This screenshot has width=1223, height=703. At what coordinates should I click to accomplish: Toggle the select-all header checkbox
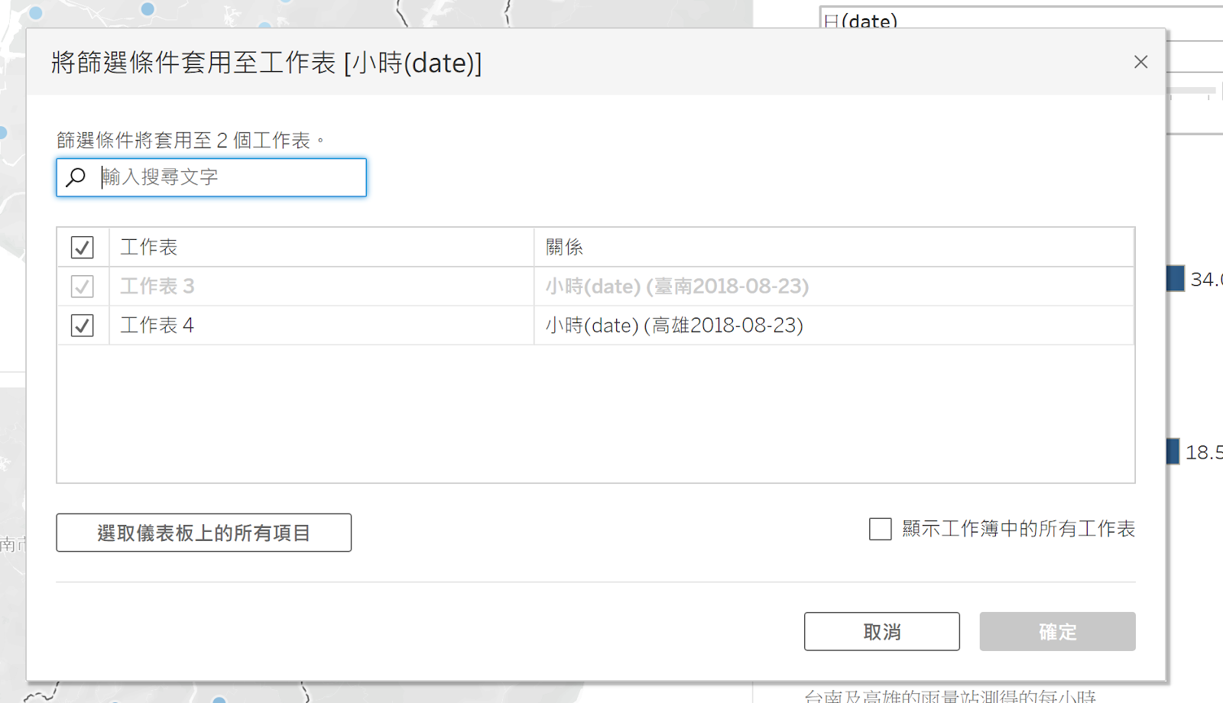tap(83, 248)
